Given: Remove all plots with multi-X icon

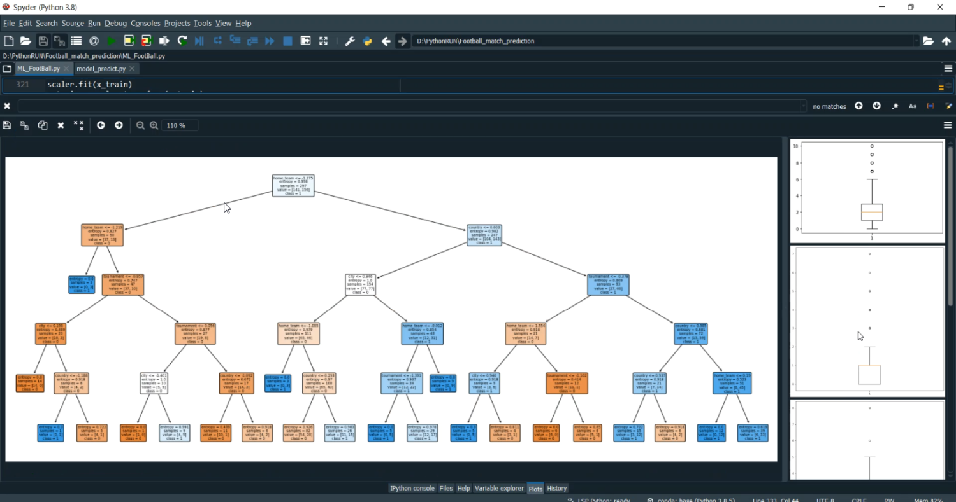Looking at the screenshot, I should click(x=78, y=125).
